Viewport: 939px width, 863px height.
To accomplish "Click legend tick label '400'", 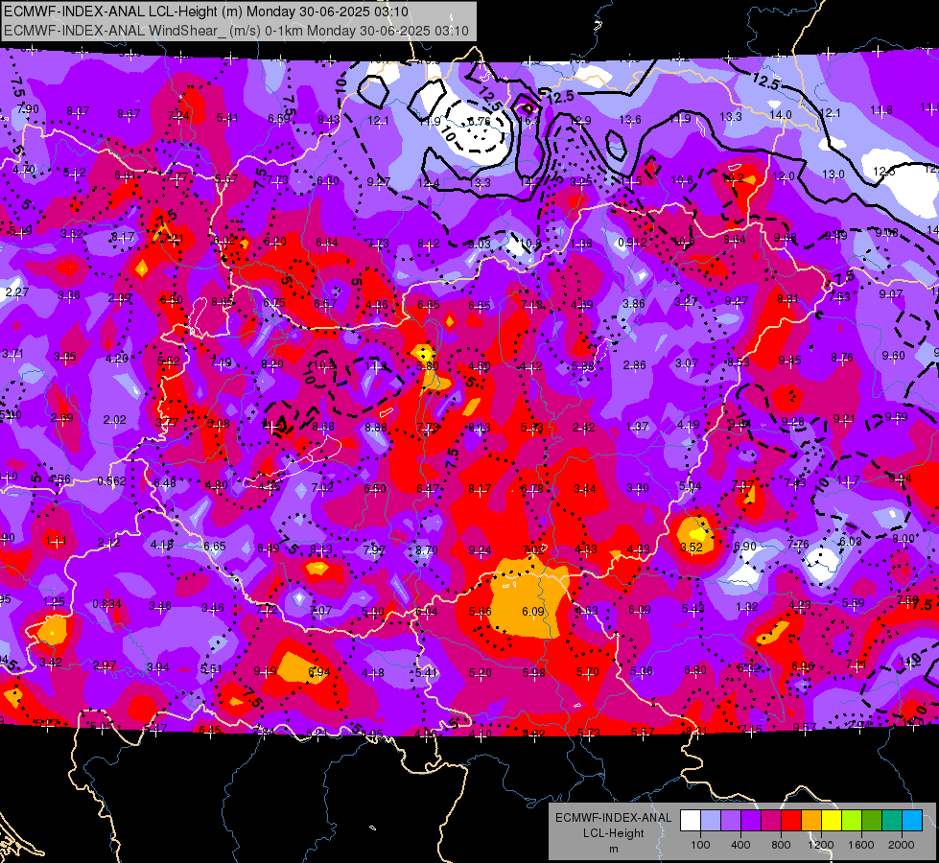I will click(x=740, y=845).
